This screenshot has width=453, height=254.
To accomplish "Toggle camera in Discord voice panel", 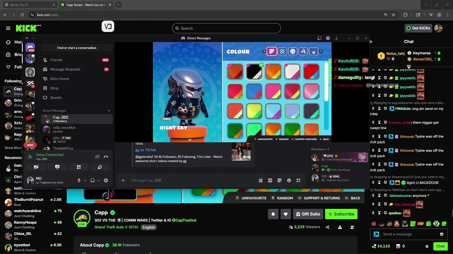I will [36, 167].
